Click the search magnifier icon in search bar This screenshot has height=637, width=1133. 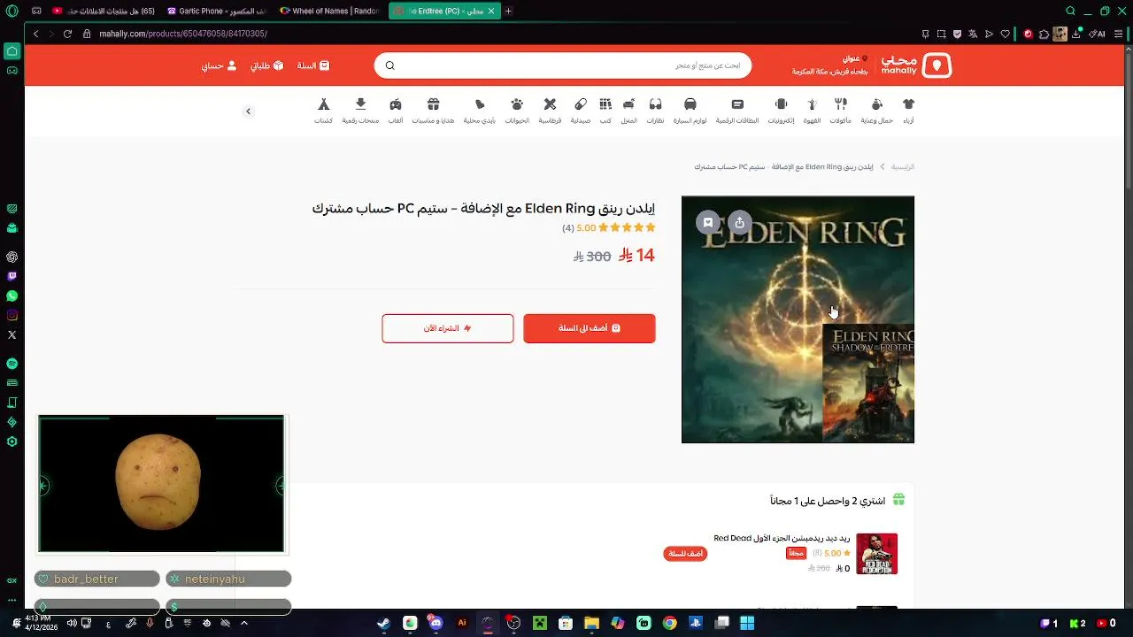pos(389,65)
